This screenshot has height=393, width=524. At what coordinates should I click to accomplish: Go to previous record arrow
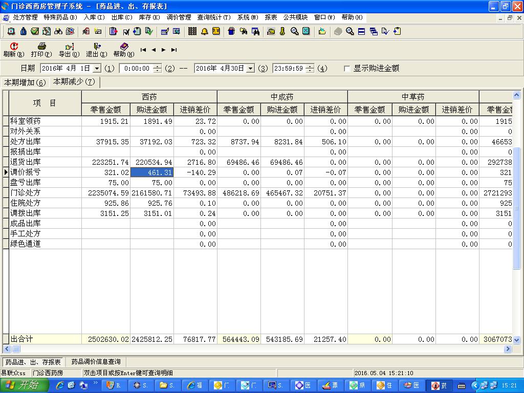pyautogui.click(x=154, y=50)
